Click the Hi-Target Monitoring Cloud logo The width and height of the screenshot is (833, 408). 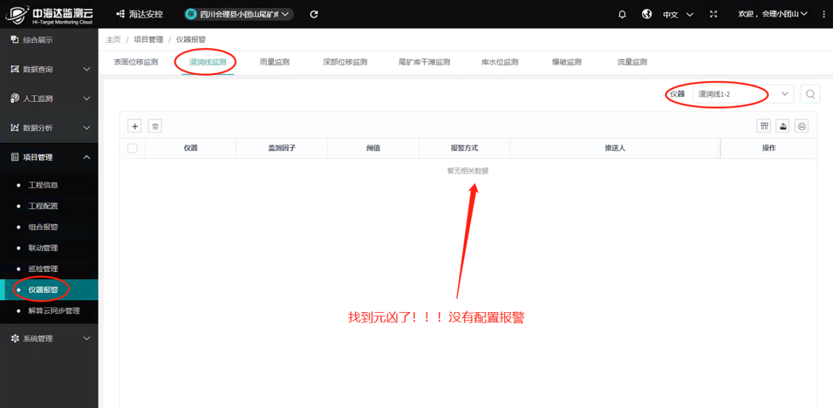pos(49,14)
